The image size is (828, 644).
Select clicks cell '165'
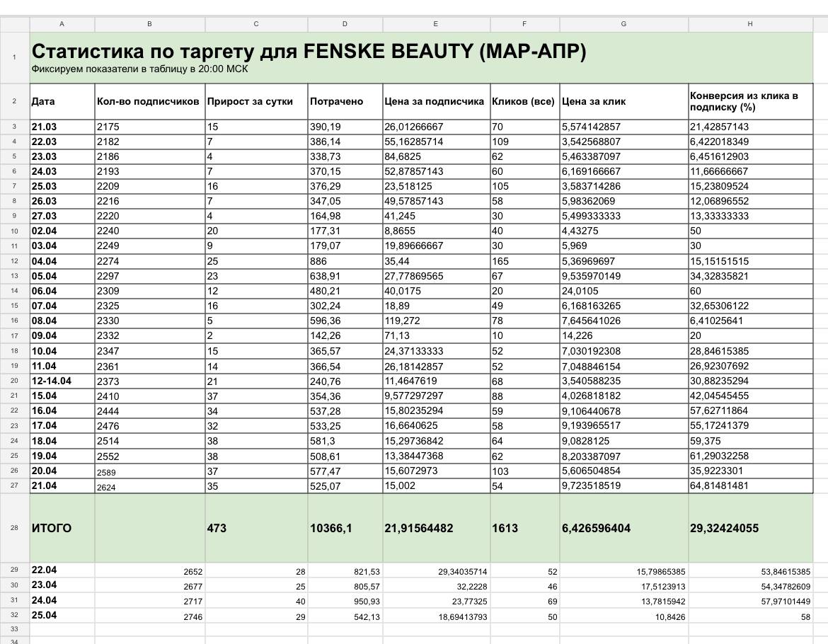[x=525, y=260]
